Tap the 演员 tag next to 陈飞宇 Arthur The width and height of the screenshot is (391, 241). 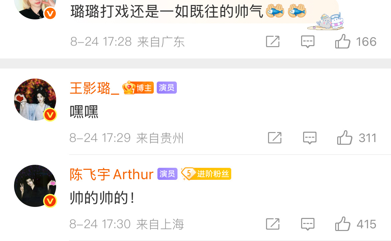pyautogui.click(x=167, y=173)
